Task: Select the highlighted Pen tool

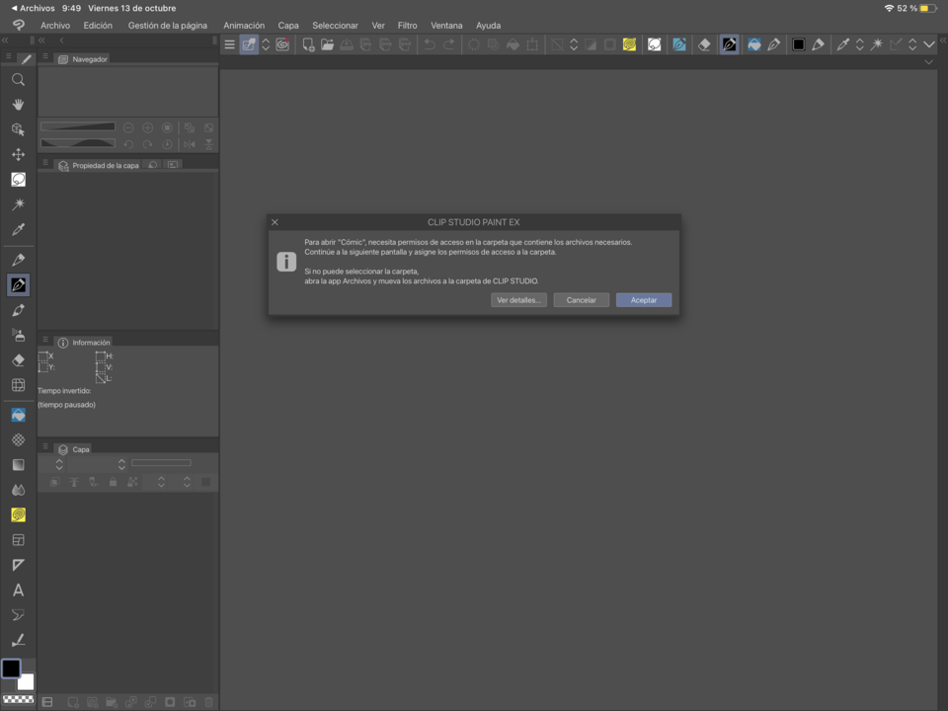Action: [18, 283]
